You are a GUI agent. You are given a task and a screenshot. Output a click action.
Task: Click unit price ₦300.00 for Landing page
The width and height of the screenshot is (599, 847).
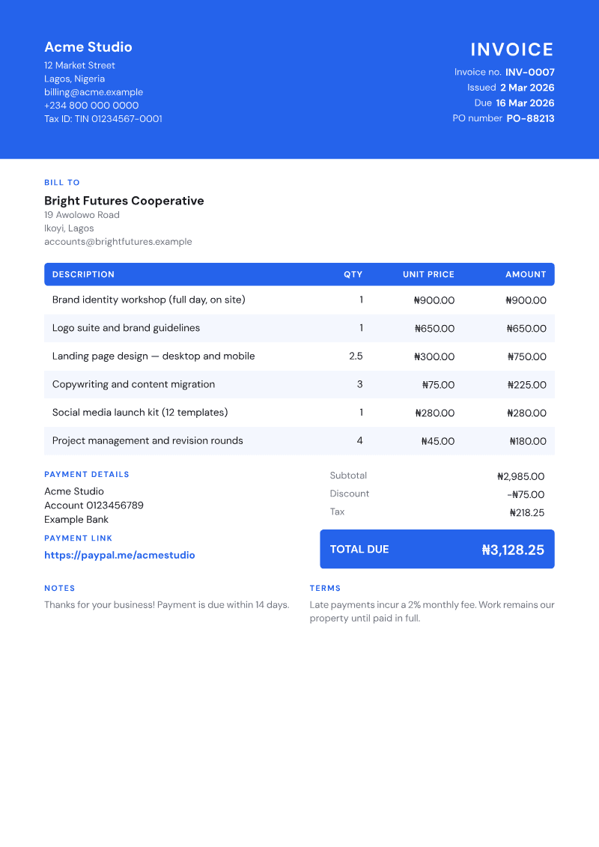(434, 356)
